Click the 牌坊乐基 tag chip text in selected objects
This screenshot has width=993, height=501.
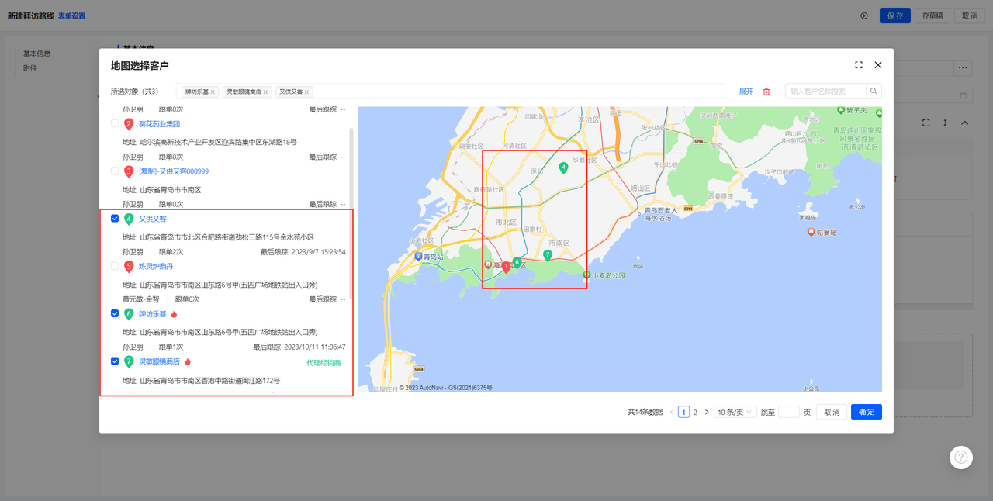pyautogui.click(x=196, y=92)
